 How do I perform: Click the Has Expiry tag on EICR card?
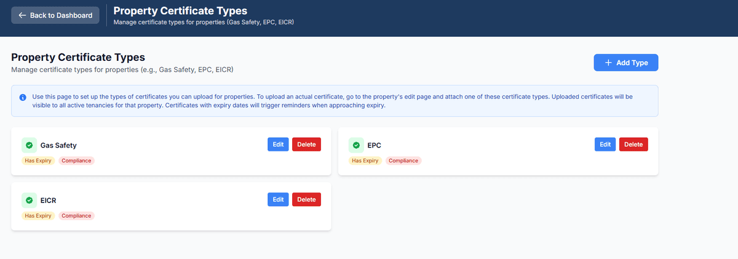pyautogui.click(x=38, y=216)
